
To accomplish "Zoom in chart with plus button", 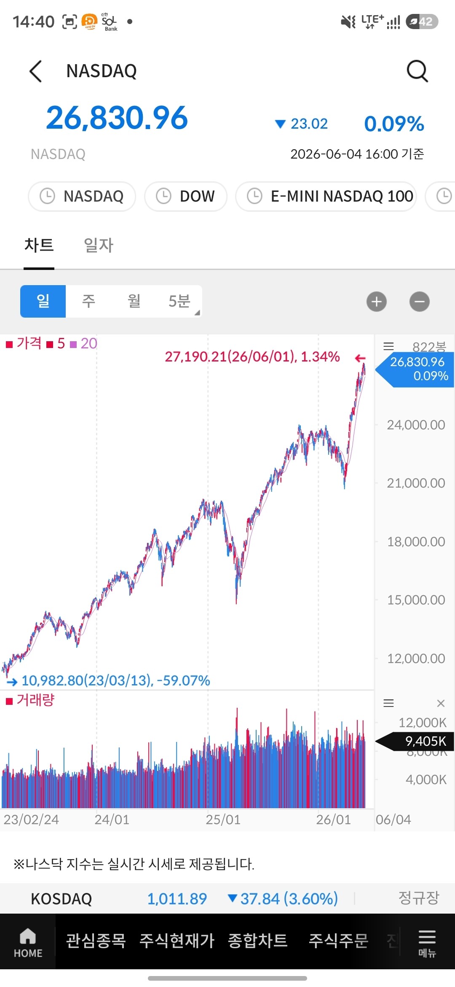I will tap(377, 302).
